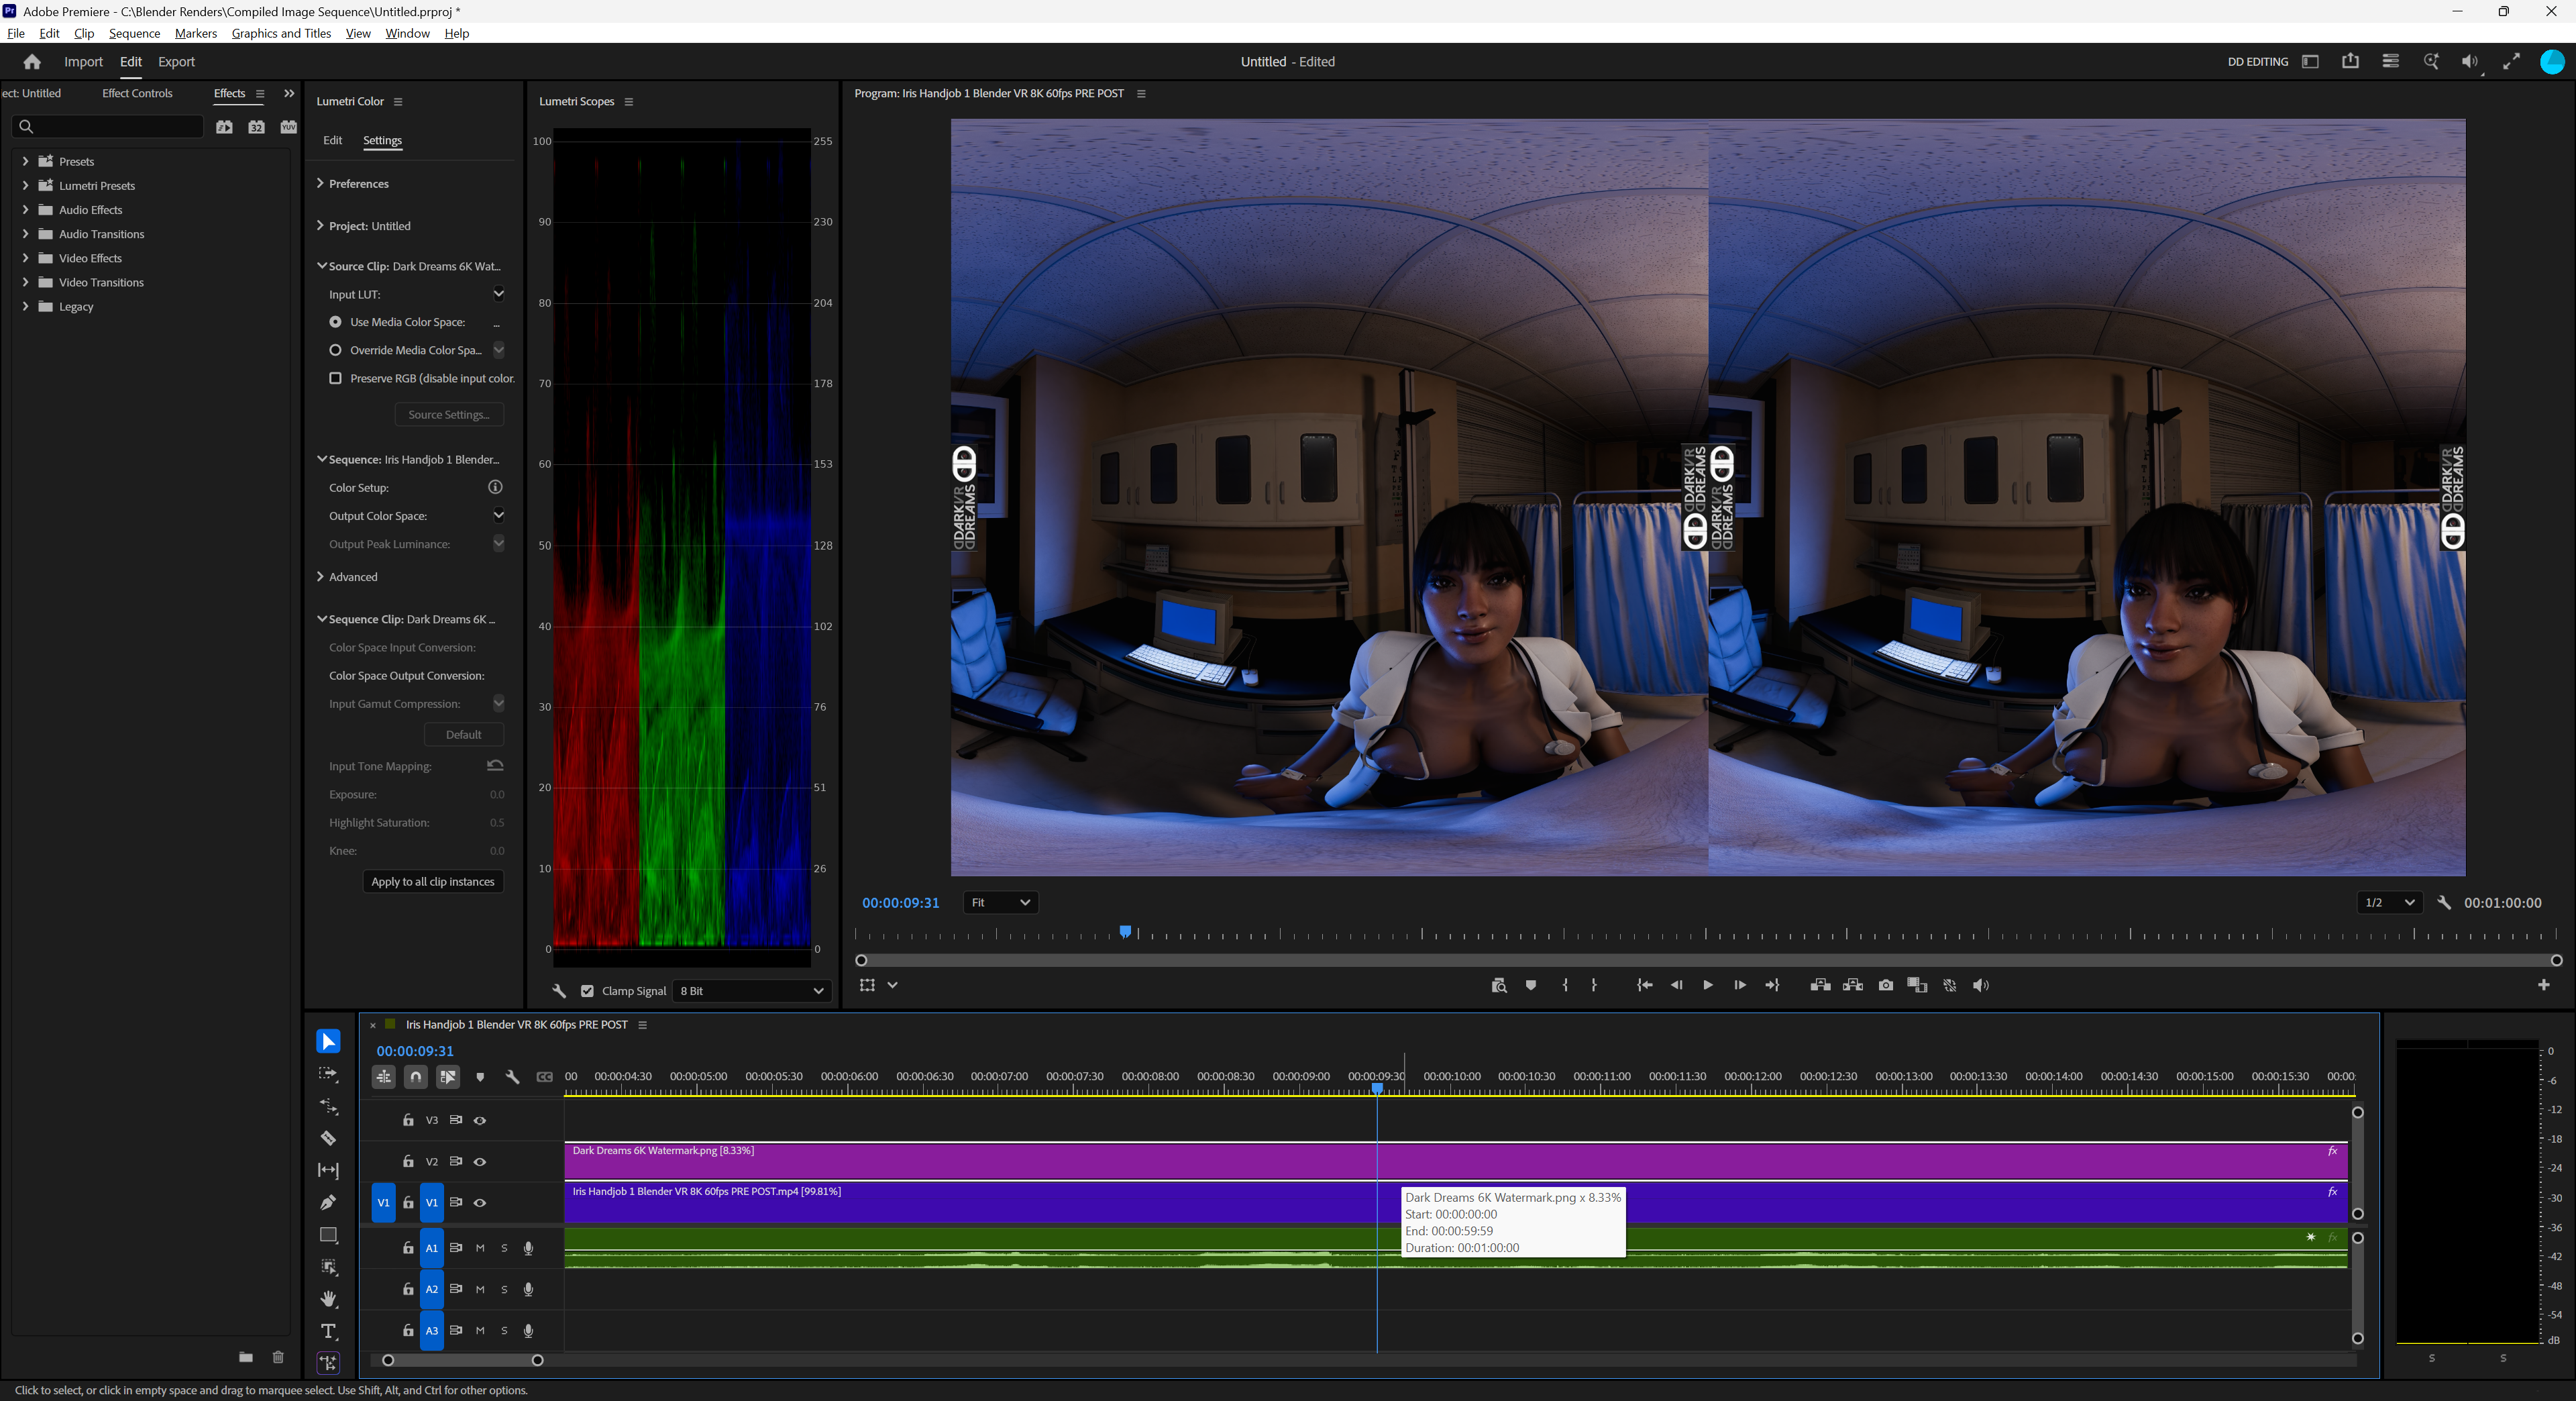The height and width of the screenshot is (1401, 2576).
Task: Solo audio track A2
Action: click(x=504, y=1289)
